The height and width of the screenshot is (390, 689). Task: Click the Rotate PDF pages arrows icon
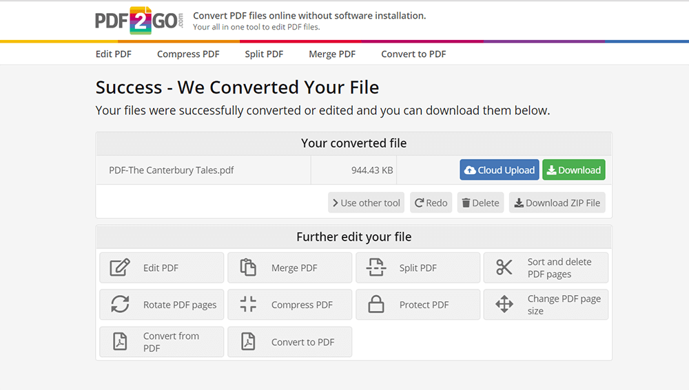click(120, 305)
